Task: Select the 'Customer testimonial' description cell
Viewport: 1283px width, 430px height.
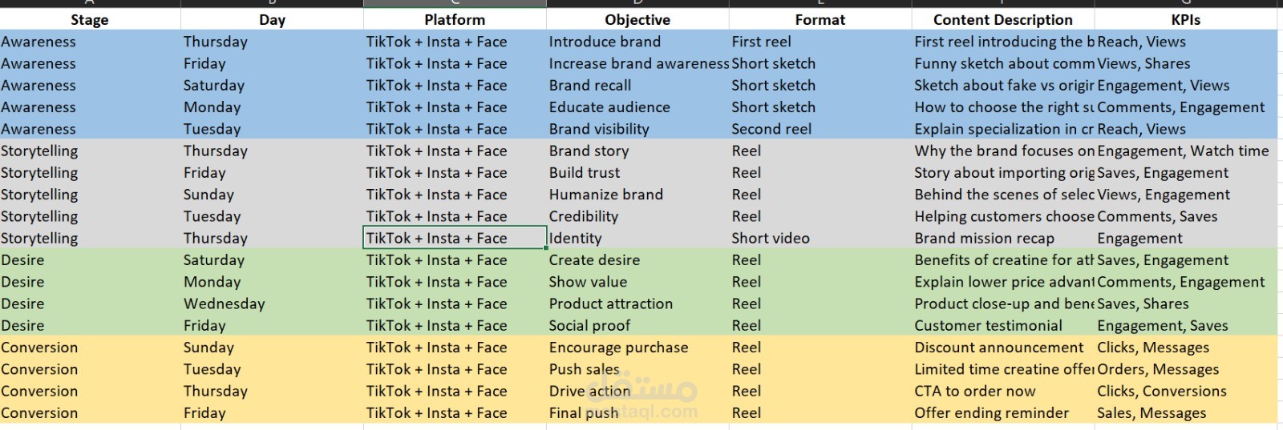Action: click(1003, 325)
